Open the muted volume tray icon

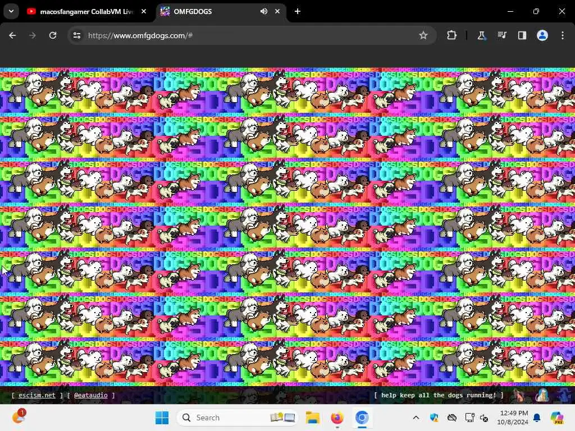[x=483, y=418]
